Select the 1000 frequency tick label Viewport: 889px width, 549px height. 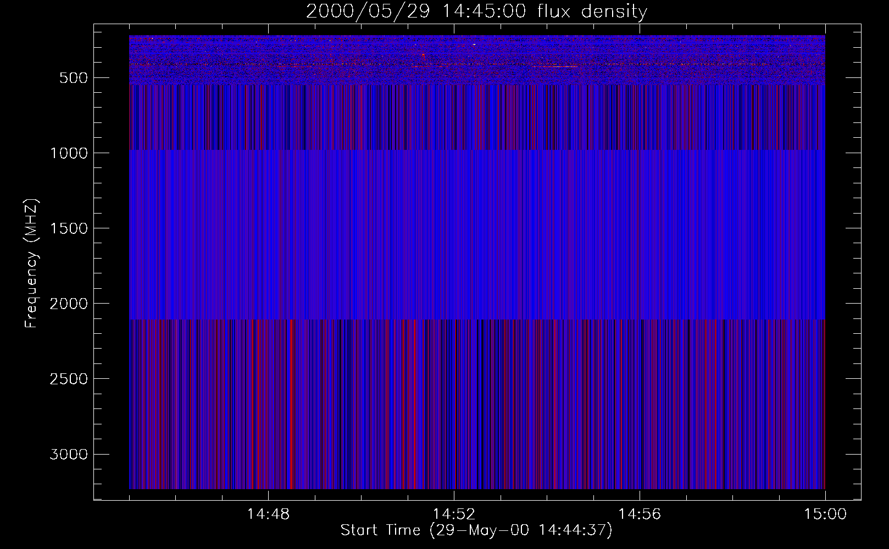pos(69,153)
